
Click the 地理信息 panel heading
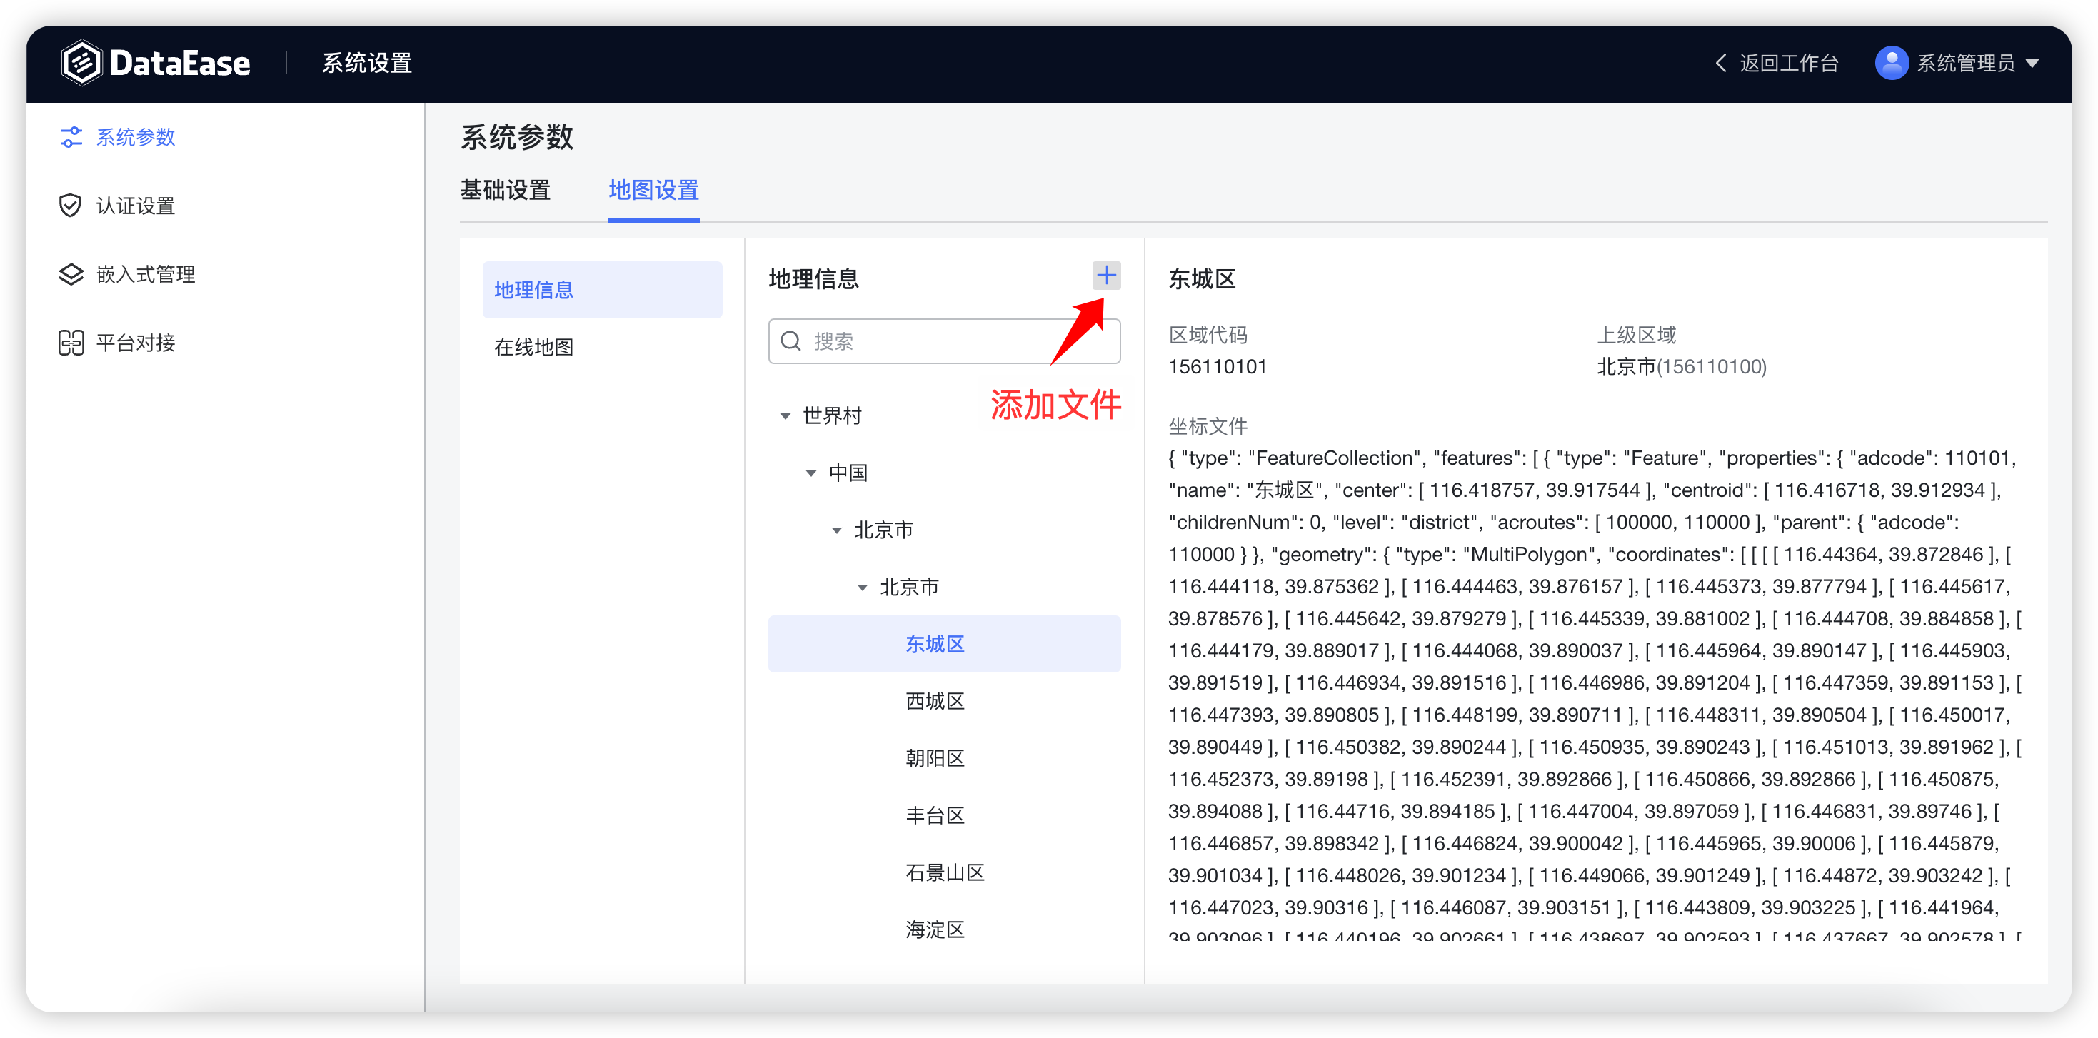pos(813,279)
